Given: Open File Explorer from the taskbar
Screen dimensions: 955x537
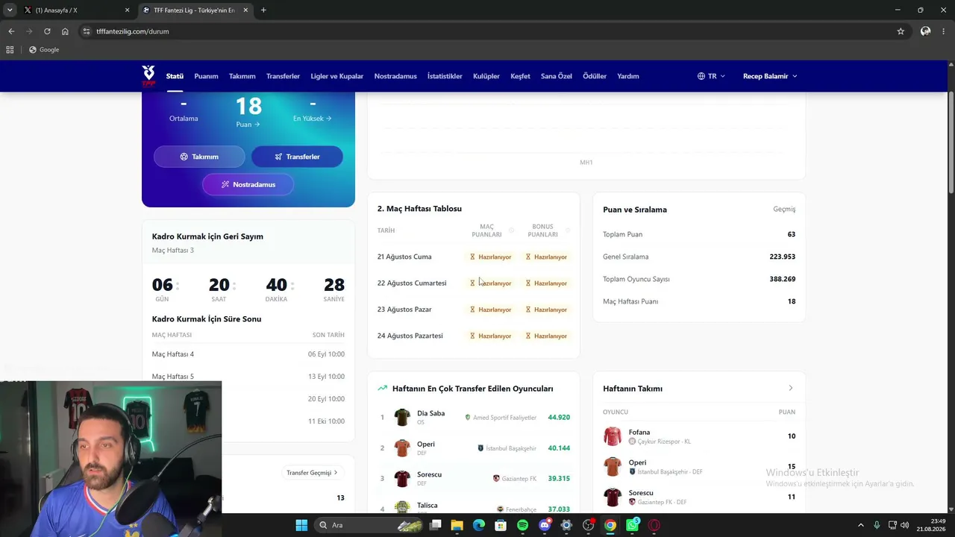Looking at the screenshot, I should (x=457, y=525).
